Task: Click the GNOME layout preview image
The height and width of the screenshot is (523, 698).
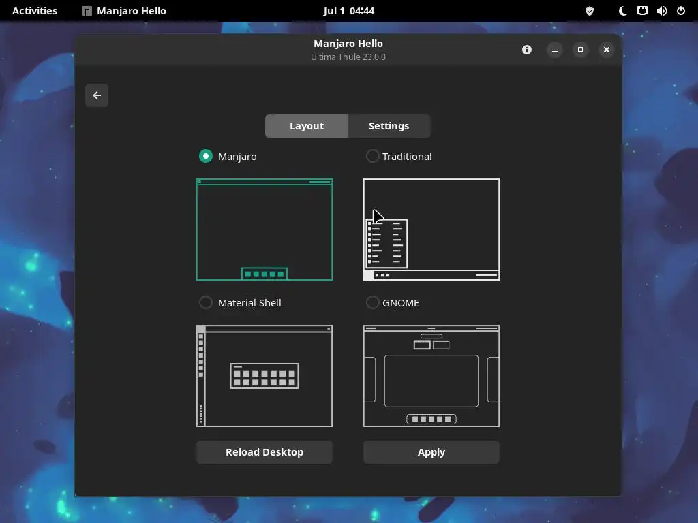Action: 431,376
